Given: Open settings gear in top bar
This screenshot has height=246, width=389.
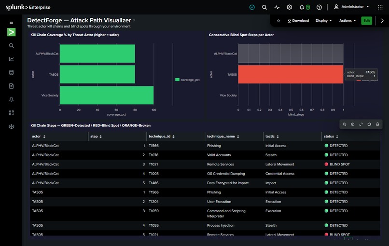Looking at the screenshot, I should (289, 7).
